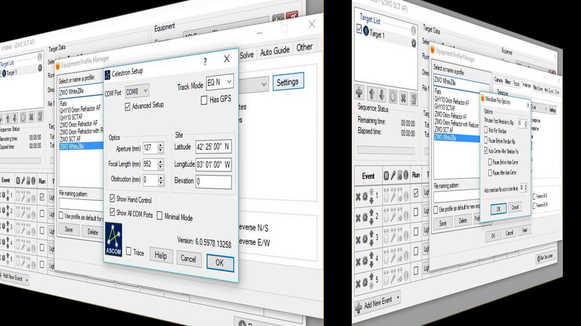581x326 pixels.
Task: Open the COM Port dropdown showing COM8
Action: point(137,91)
